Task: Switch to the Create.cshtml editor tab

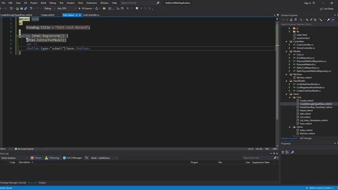Action: coord(48,15)
